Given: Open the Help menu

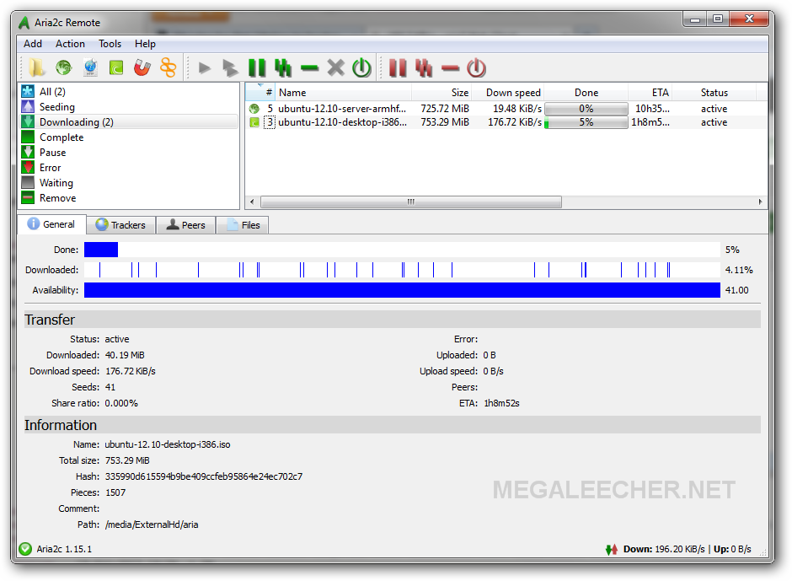Looking at the screenshot, I should pyautogui.click(x=145, y=44).
